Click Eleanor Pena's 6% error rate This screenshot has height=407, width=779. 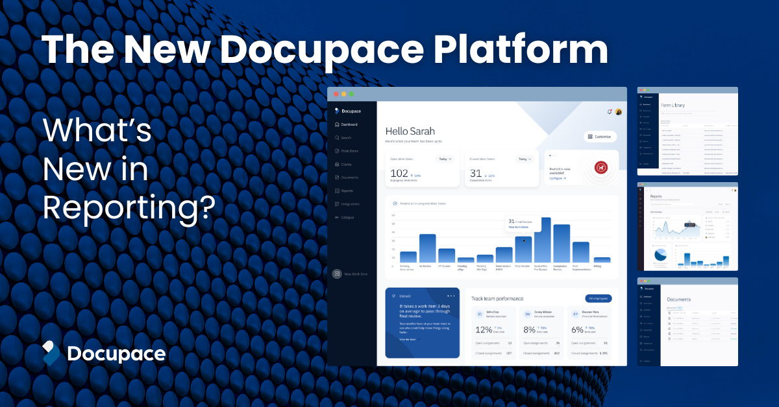point(578,329)
